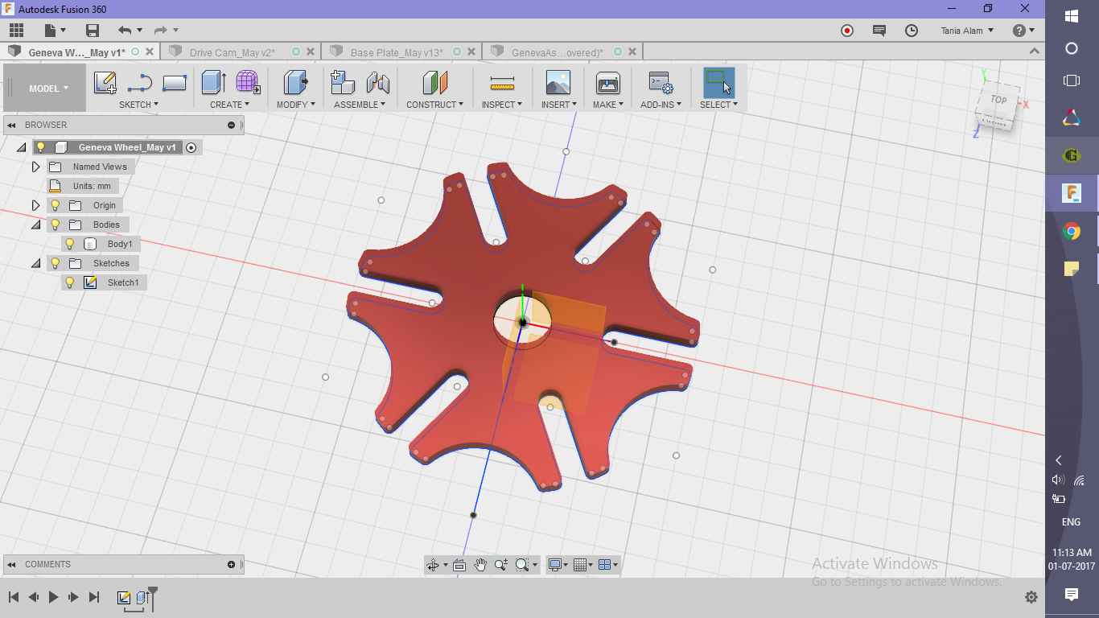Switch to GenevaAs...overed tab
The height and width of the screenshot is (618, 1099).
tap(558, 52)
